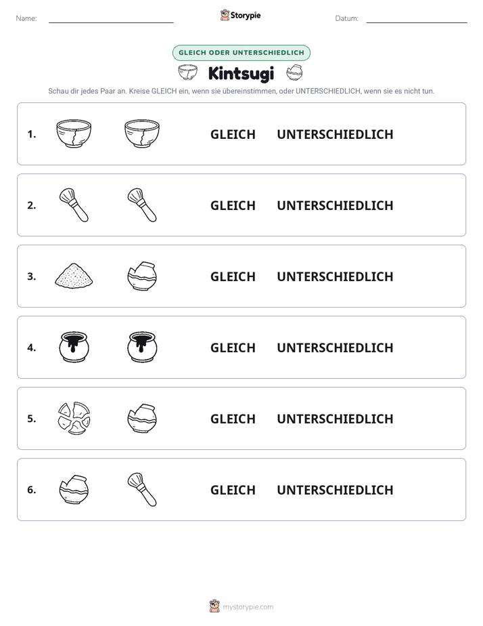Click the repaired vase in row 3
The height and width of the screenshot is (626, 483).
(142, 276)
